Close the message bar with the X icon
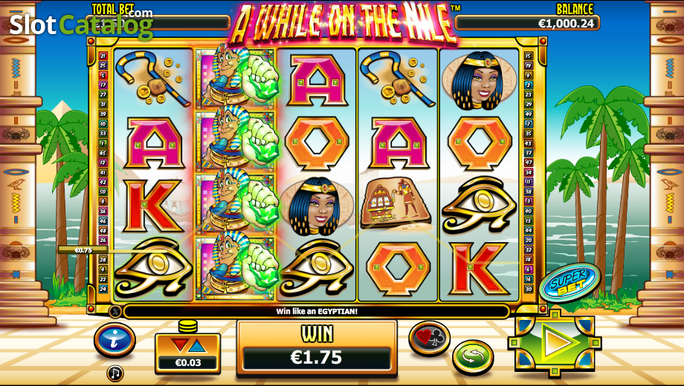This screenshot has height=386, width=684. [114, 311]
